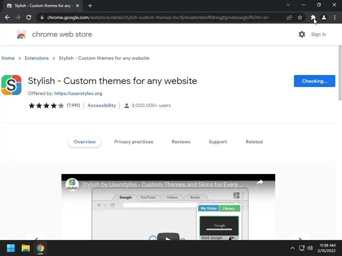Click the star rating 17,990
The image size is (342, 256).
pyautogui.click(x=54, y=106)
